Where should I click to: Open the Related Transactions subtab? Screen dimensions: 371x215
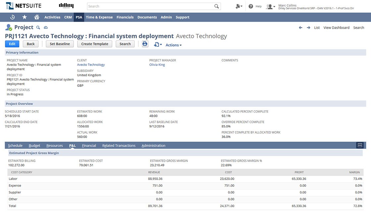(119, 146)
